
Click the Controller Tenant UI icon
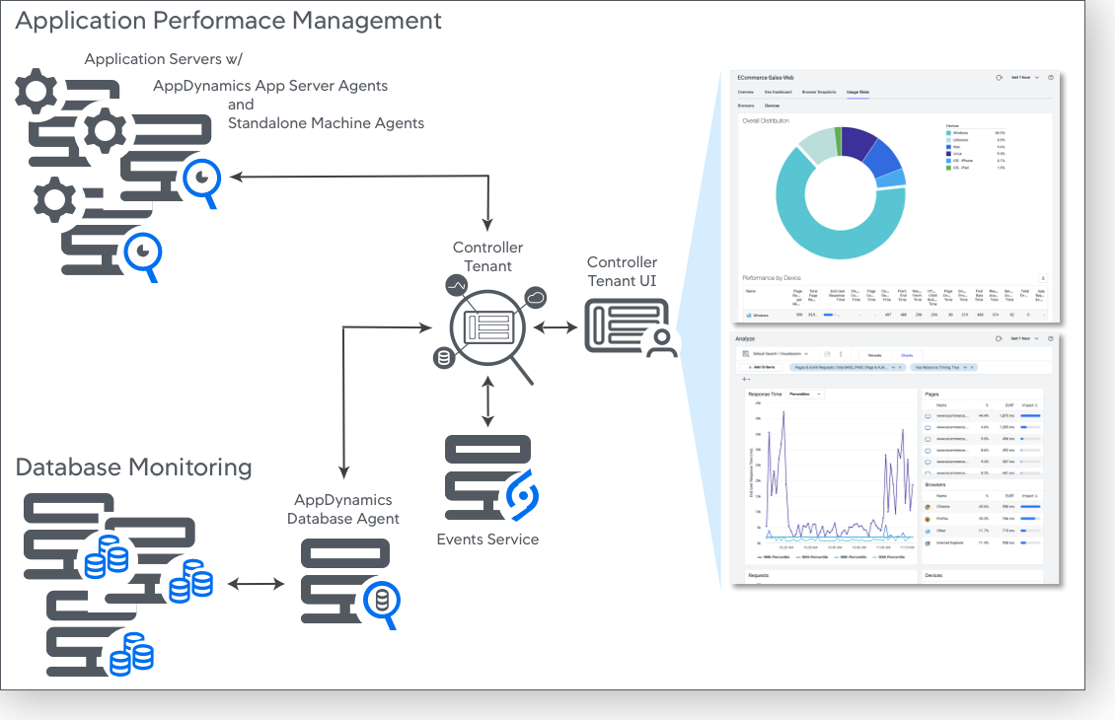coord(631,326)
